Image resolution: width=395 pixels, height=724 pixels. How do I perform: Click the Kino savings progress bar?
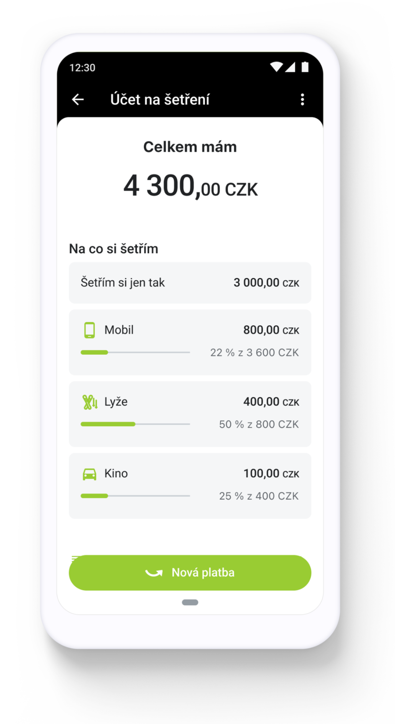point(135,496)
